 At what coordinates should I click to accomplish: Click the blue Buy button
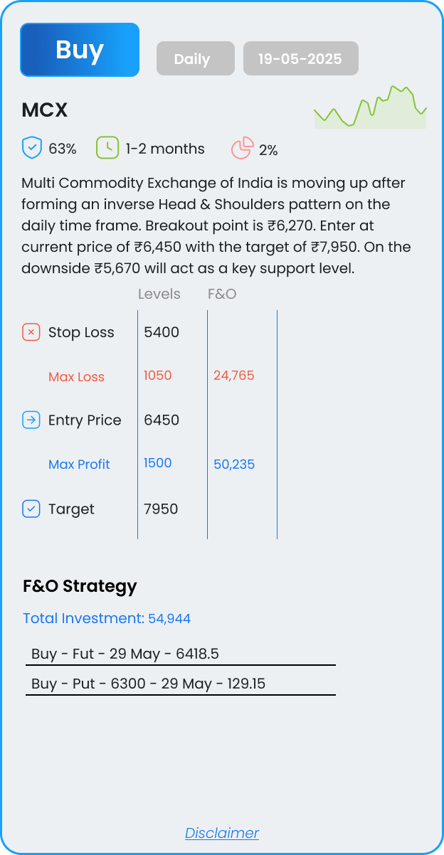[x=80, y=50]
